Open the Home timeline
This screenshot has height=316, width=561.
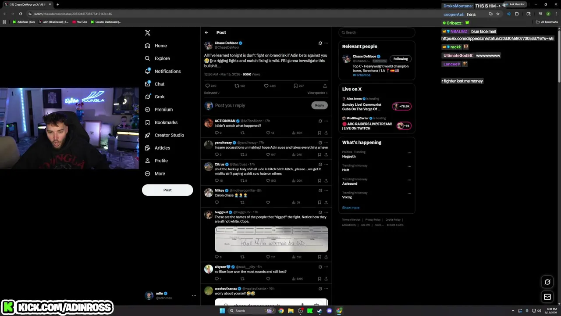point(156,46)
